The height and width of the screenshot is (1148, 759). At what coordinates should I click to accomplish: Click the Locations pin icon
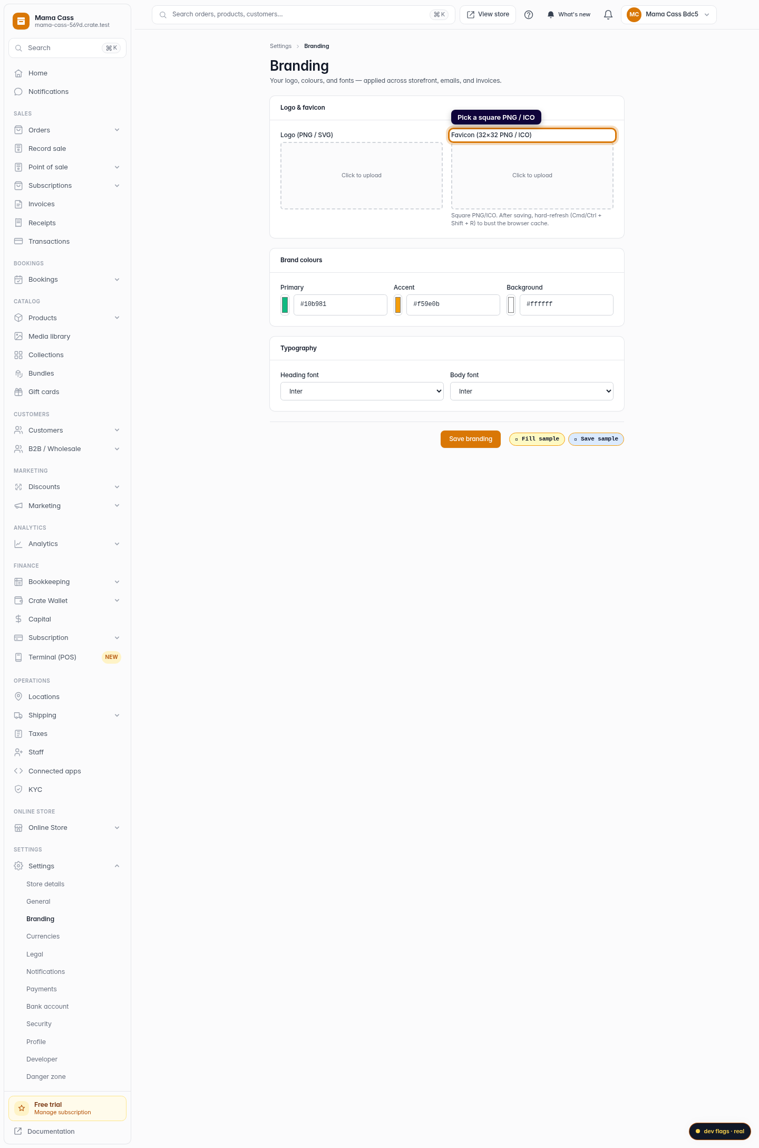[x=18, y=696]
